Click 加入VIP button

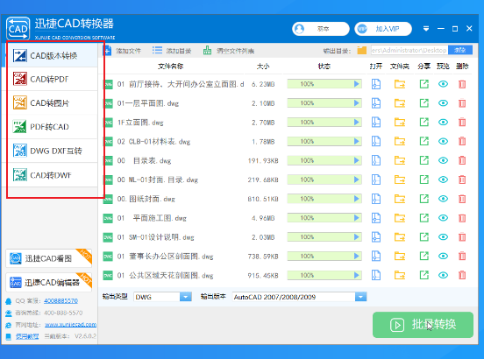tap(383, 29)
